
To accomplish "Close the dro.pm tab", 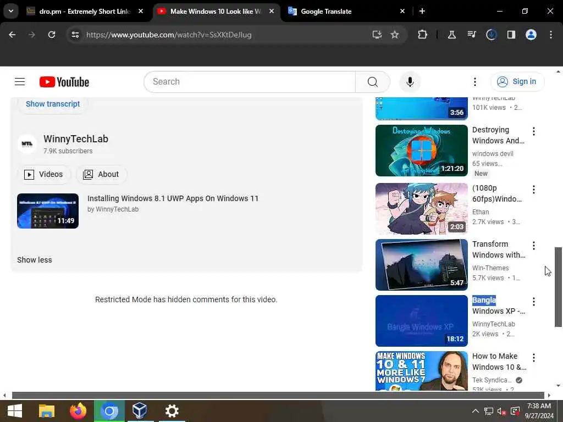I will (141, 11).
